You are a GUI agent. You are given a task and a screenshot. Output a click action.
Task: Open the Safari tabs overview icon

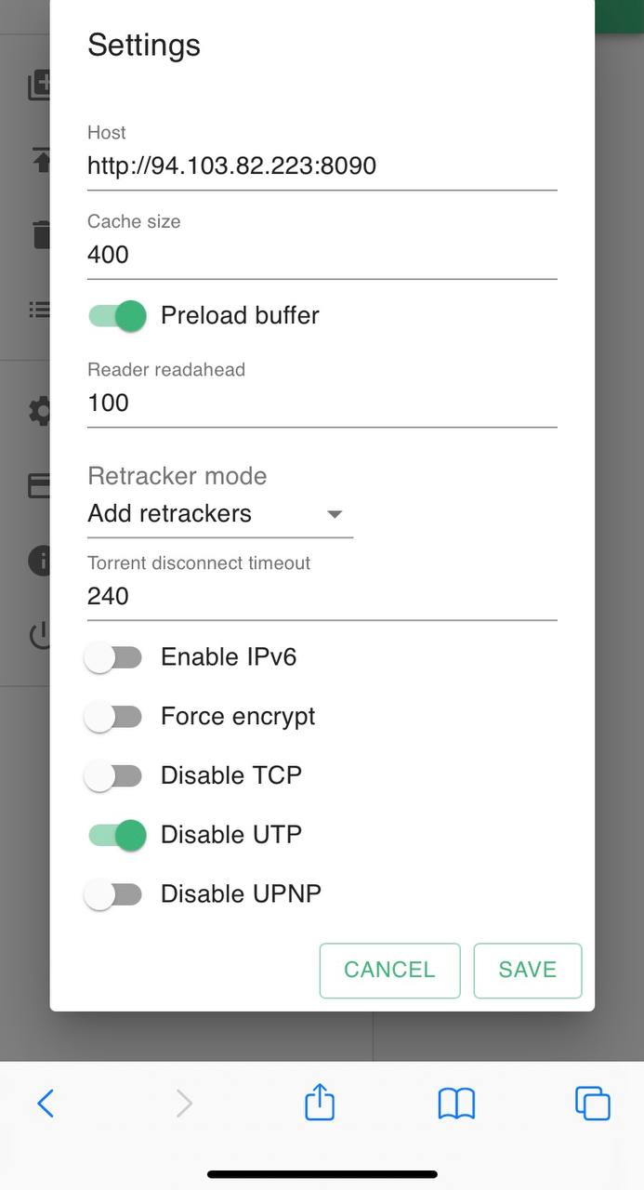click(x=593, y=1104)
